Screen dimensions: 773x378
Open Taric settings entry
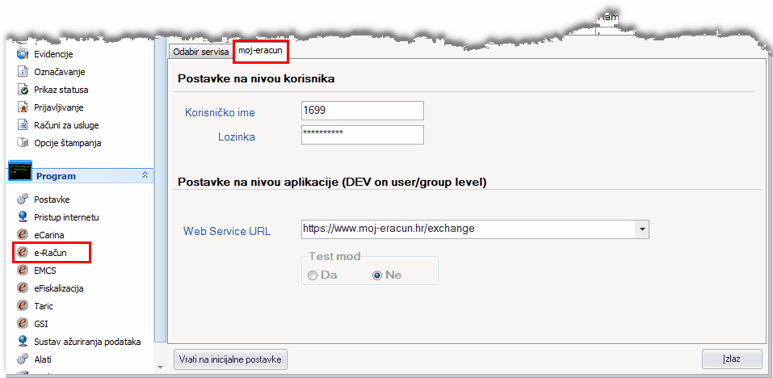coord(44,306)
